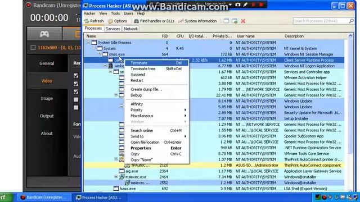Tick the fifth box under Rec in Bandicam

coord(76,107)
